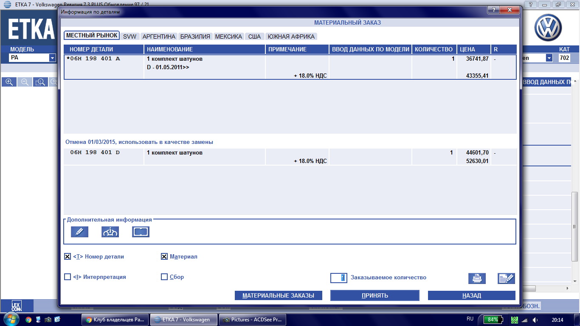580x326 pixels.
Task: Click the Отмена 01/03/2015 replacement notice text
Action: pos(139,142)
